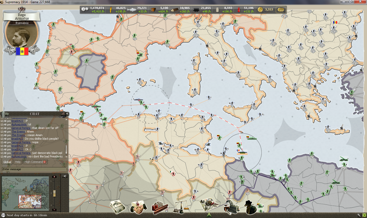Screen dimensions: 367x218
Task: Click the red gas canister resource icon
Action: coord(239,10)
